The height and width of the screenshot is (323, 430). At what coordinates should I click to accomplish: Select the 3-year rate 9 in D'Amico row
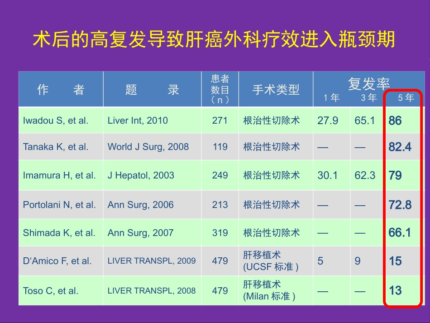pyautogui.click(x=358, y=261)
